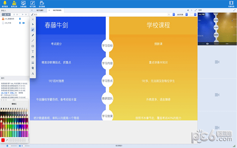
Task: Click the red current color swatch
Action: click(x=3, y=140)
